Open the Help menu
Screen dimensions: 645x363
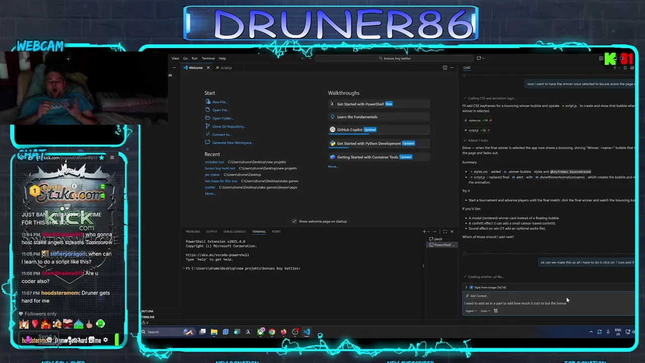222,58
